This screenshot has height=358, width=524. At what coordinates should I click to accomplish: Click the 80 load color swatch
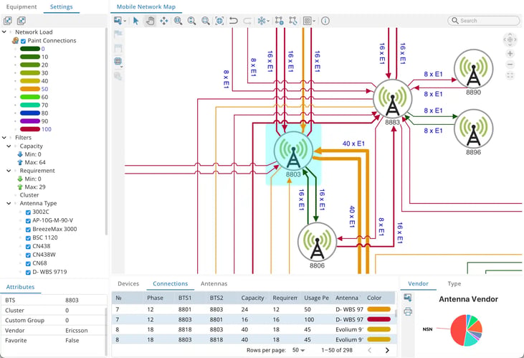[30, 113]
